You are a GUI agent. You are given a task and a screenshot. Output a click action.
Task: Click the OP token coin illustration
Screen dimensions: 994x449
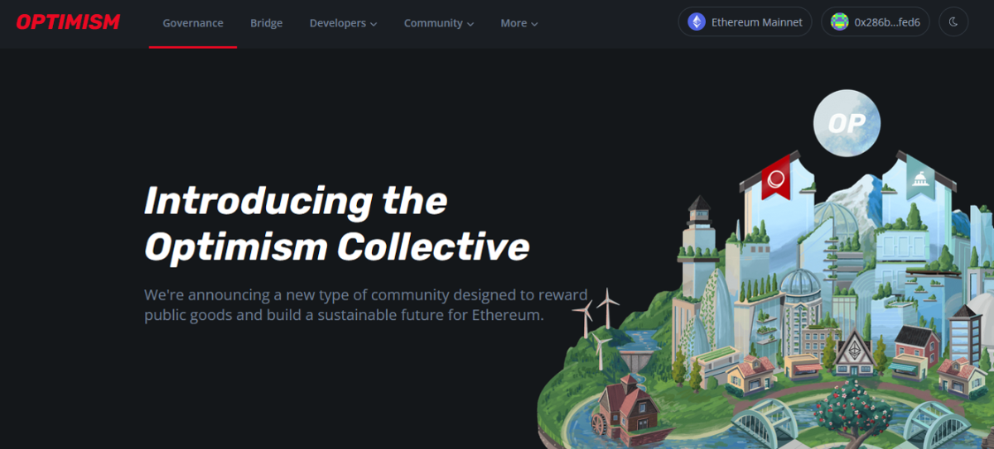(847, 124)
